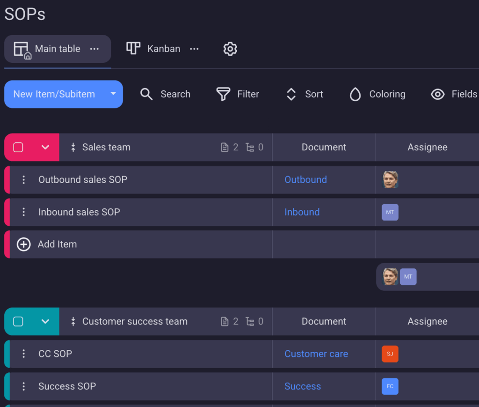The height and width of the screenshot is (407, 479).
Task: Open the three-dot menu on Outbound sales SOP
Action: point(24,179)
